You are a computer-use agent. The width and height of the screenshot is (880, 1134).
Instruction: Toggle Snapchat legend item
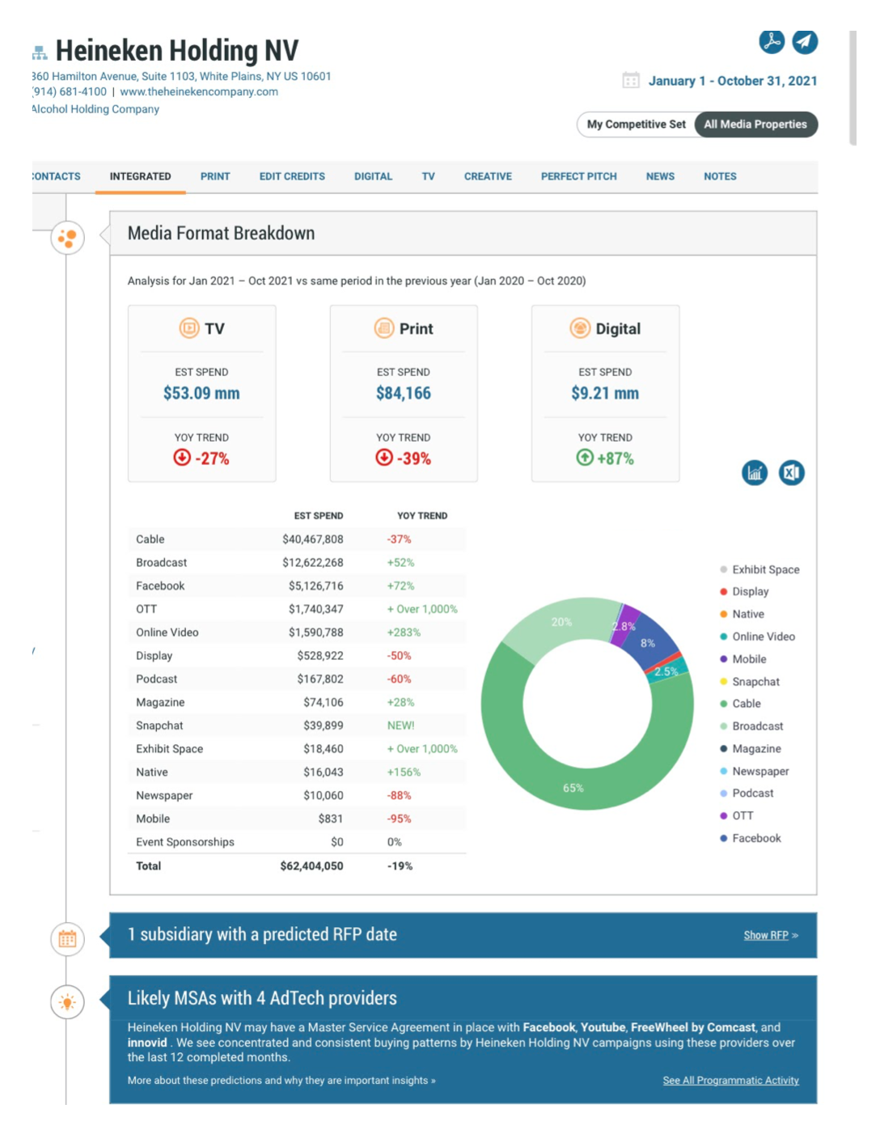tap(750, 682)
